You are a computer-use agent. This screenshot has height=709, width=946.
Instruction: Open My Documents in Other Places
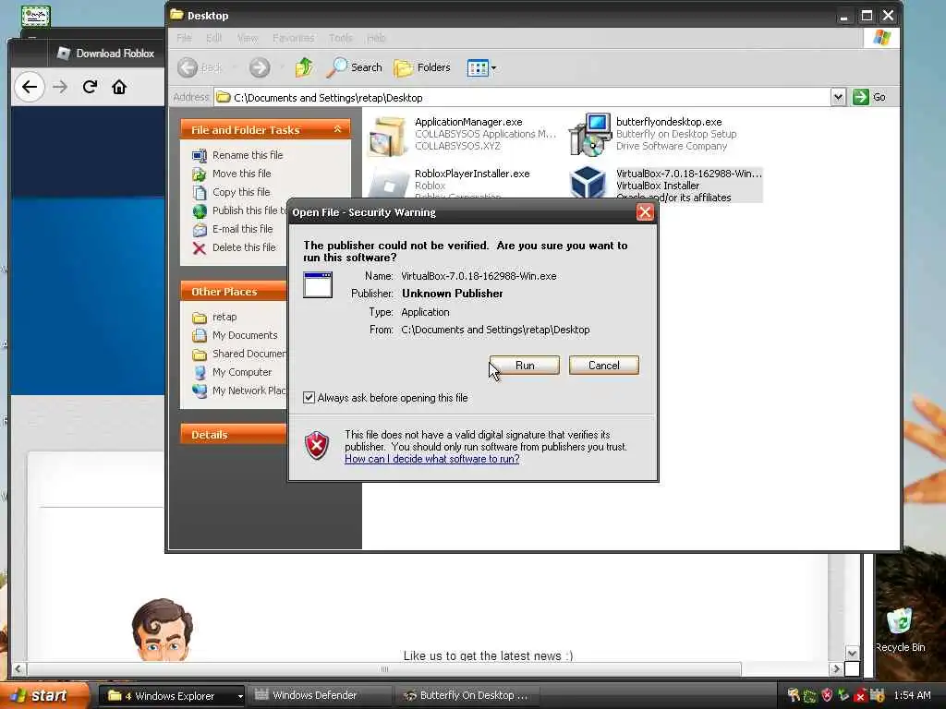click(245, 335)
